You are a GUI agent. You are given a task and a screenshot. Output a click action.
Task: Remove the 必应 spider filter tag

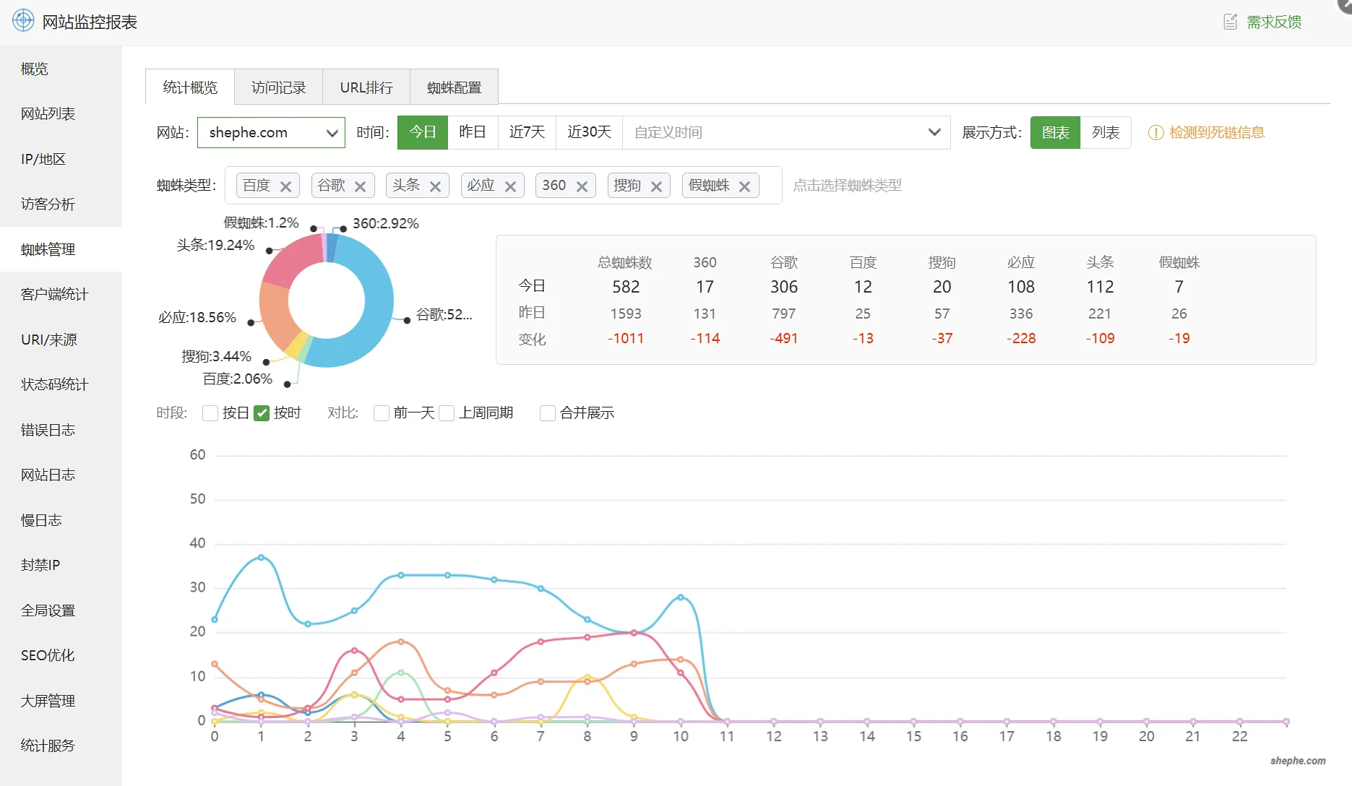pos(511,185)
